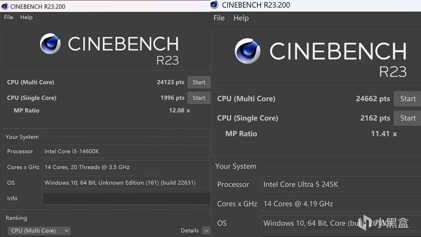Click CPU (Single Core) label in right window
The height and width of the screenshot is (237, 421).
pos(248,118)
